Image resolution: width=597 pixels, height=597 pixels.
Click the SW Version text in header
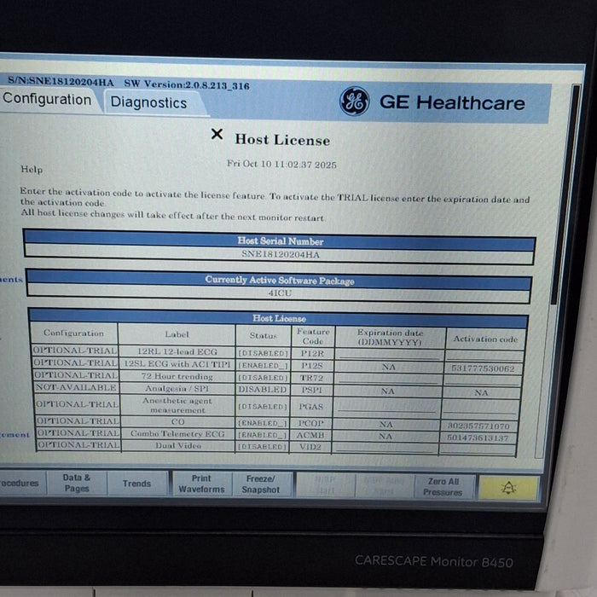click(187, 84)
